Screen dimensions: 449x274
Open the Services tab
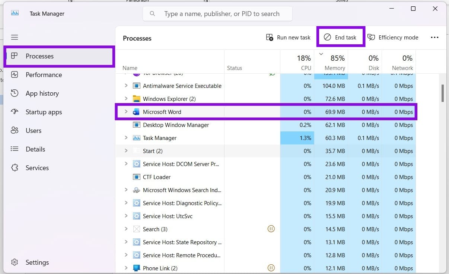[59, 168]
